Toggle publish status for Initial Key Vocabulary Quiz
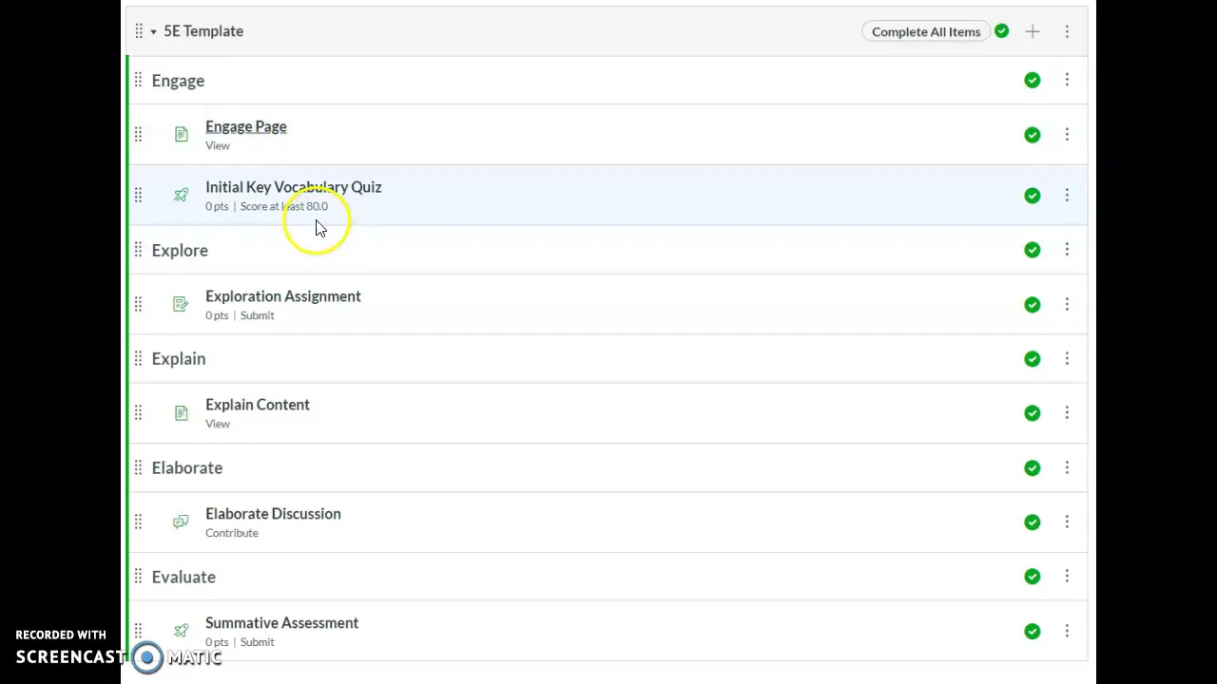 coord(1033,196)
